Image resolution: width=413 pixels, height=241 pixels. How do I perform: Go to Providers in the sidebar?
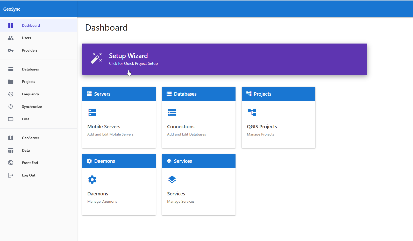(x=39, y=50)
